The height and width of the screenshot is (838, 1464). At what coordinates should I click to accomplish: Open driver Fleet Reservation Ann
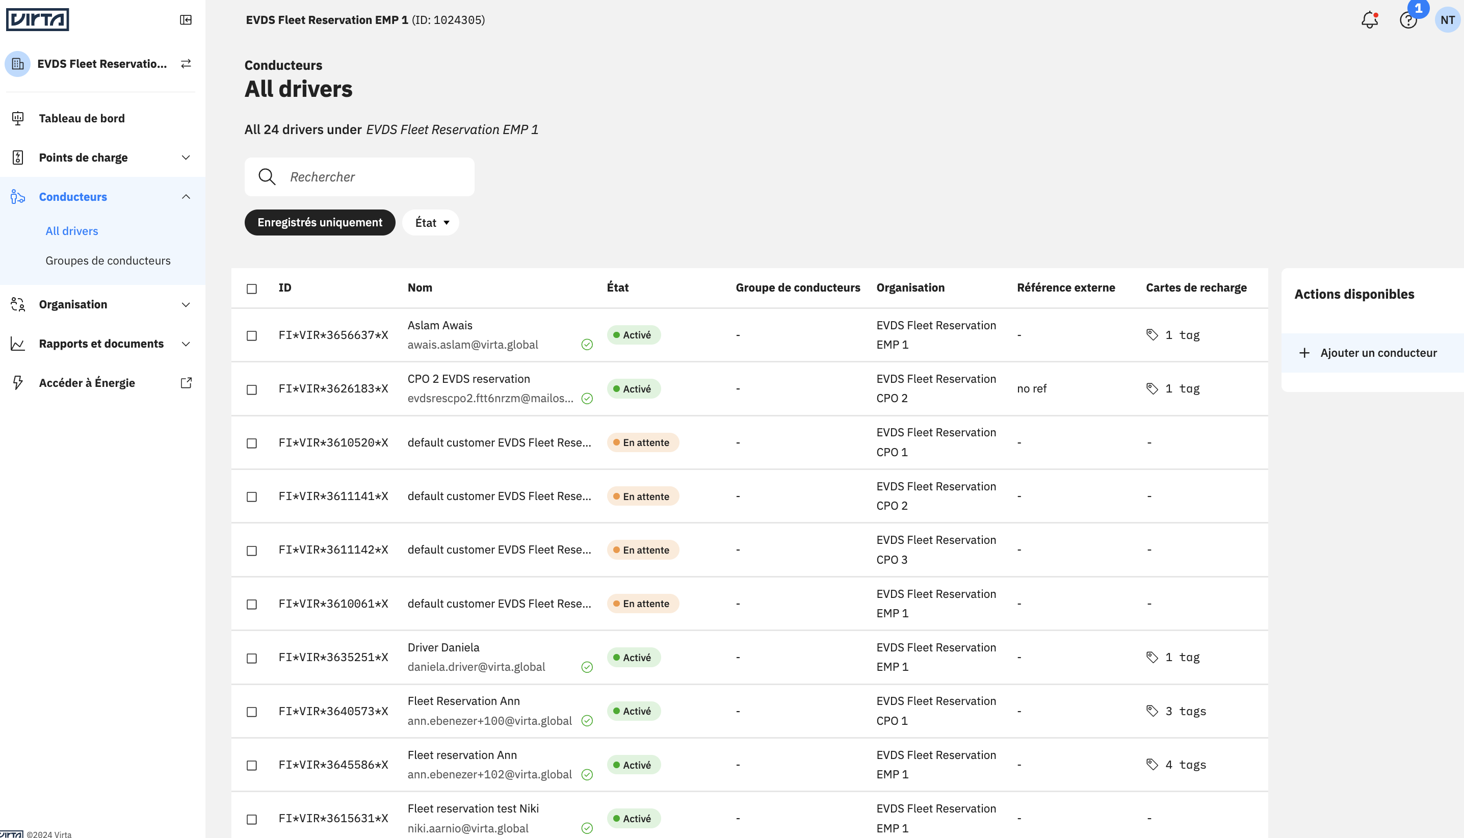463,701
